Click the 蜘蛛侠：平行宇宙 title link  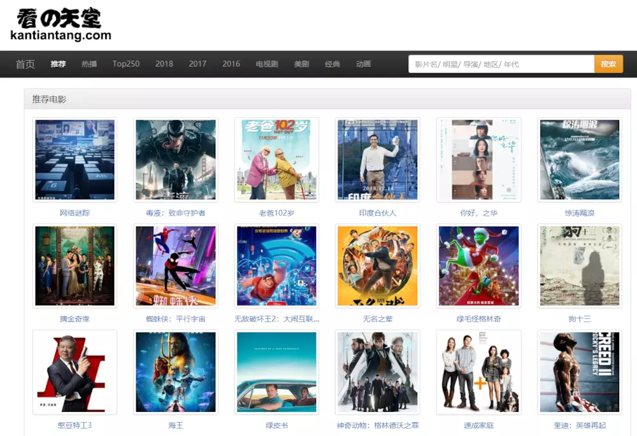coord(176,319)
